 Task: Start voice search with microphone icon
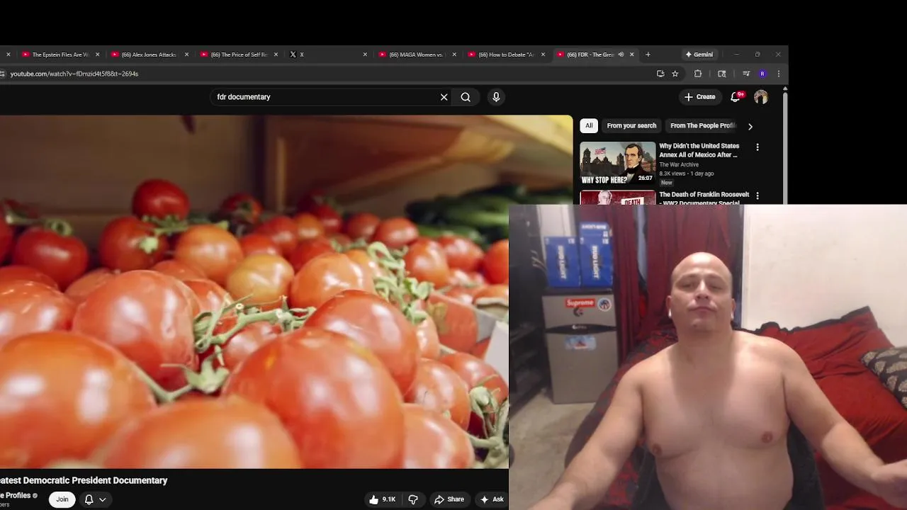point(496,97)
